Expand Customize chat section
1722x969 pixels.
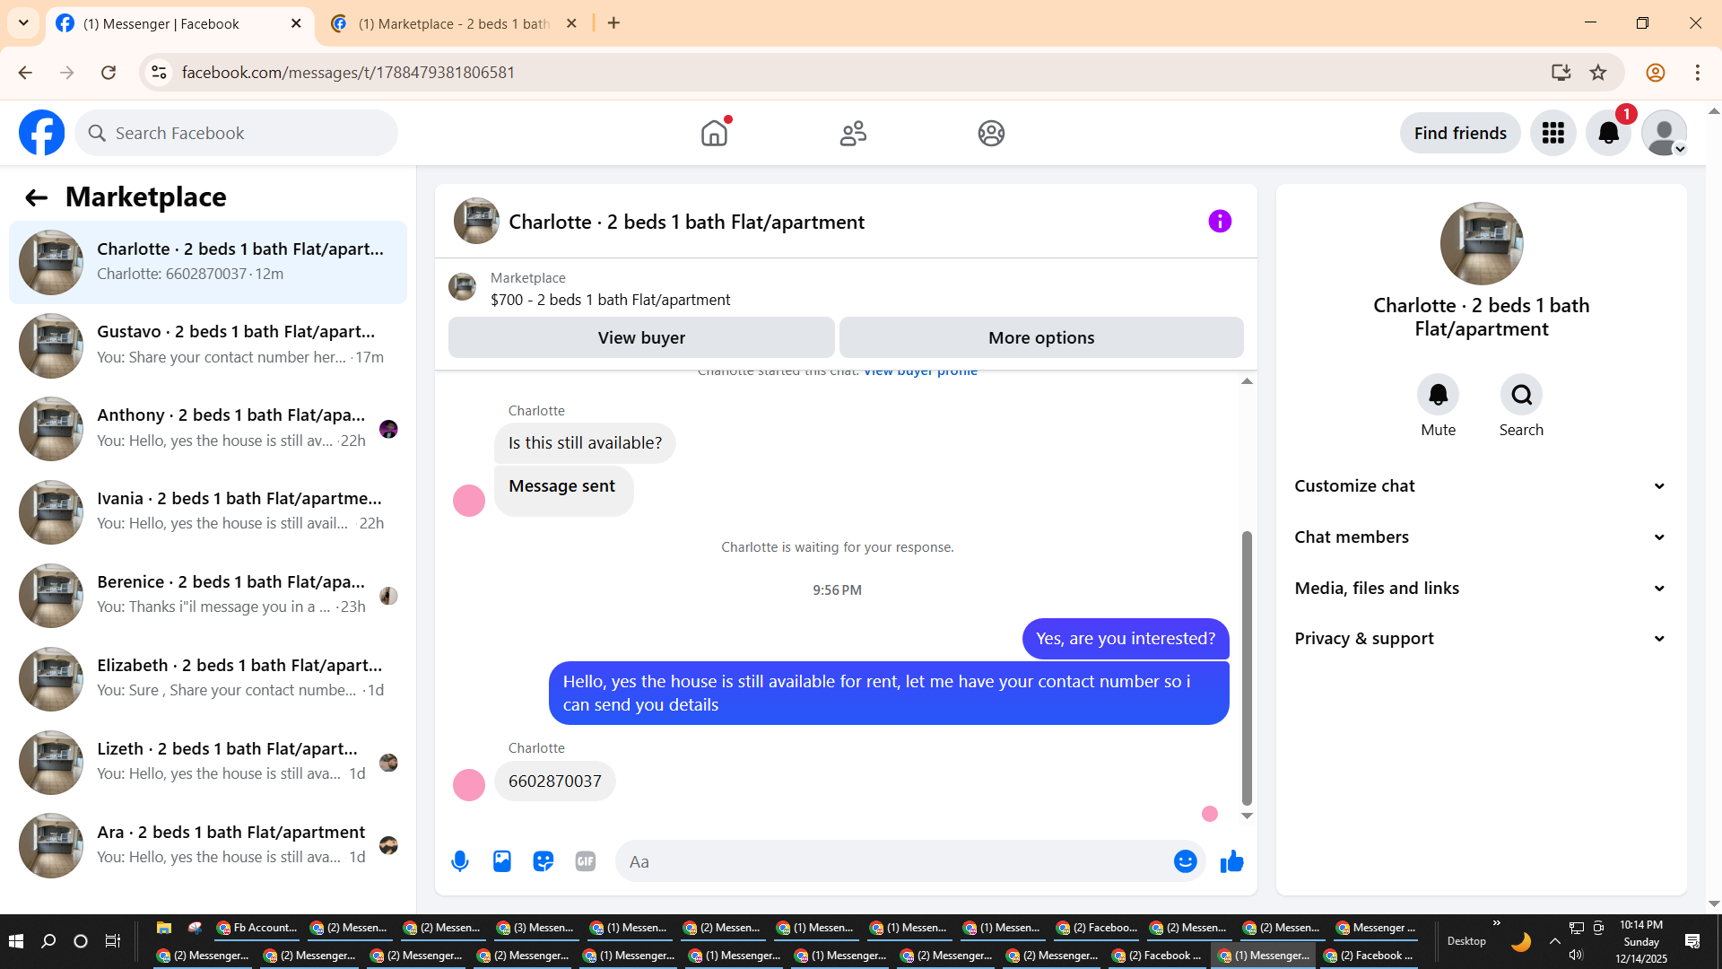click(1480, 486)
